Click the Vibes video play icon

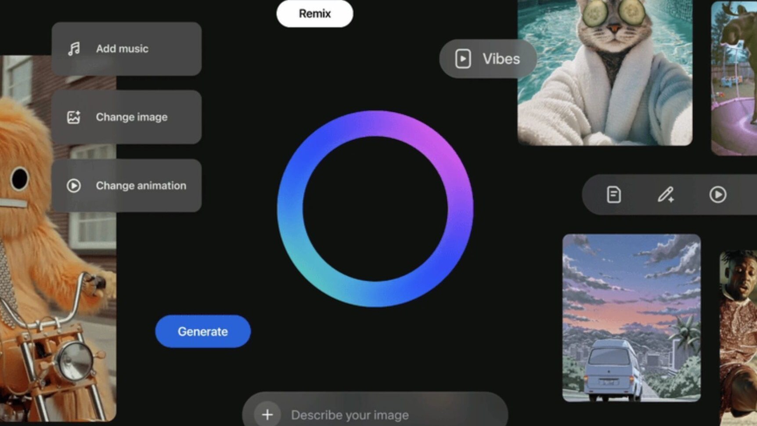click(463, 59)
